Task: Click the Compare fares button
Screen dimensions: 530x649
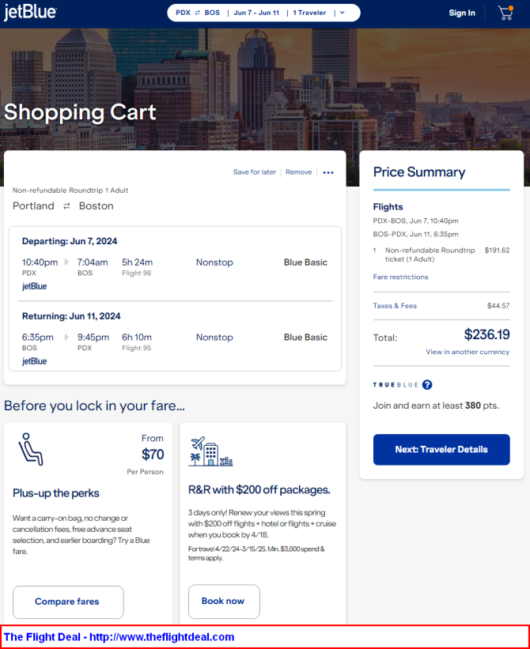Action: pos(68,602)
